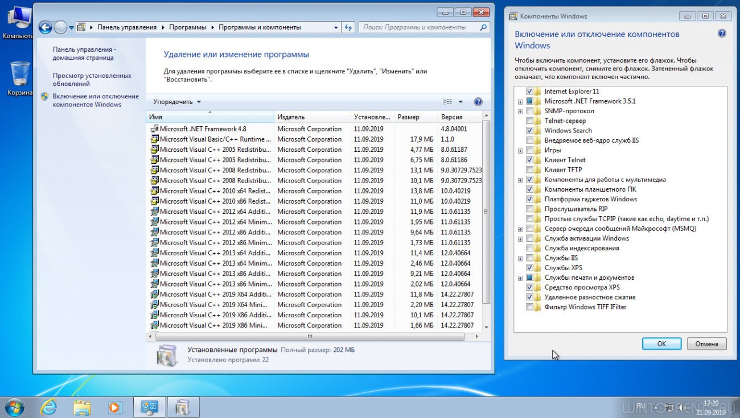
Task: Open Панель управления домашняя страница link
Action: pos(84,53)
